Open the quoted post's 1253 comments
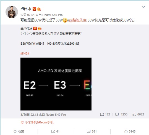The image size is (149, 135). pyautogui.click(x=121, y=114)
